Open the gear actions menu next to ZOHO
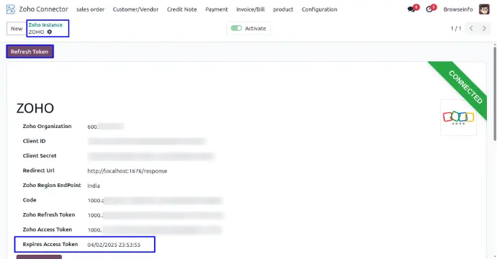 click(50, 32)
